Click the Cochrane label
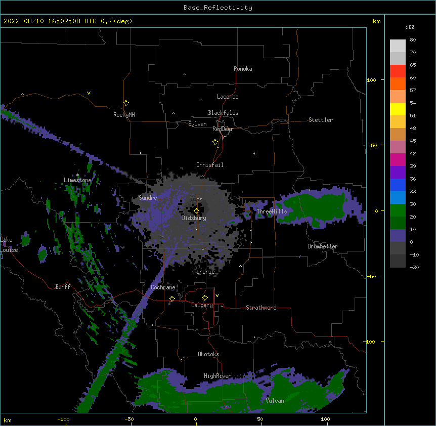 pyautogui.click(x=163, y=287)
